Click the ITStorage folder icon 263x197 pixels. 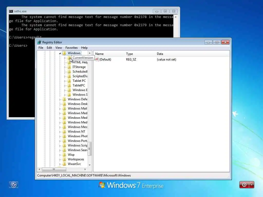pos(69,67)
